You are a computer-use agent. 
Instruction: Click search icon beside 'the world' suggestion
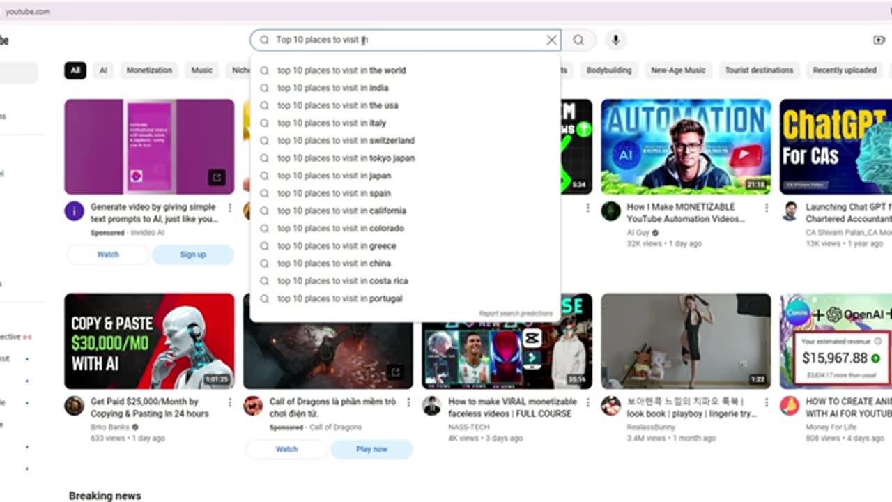pyautogui.click(x=264, y=70)
